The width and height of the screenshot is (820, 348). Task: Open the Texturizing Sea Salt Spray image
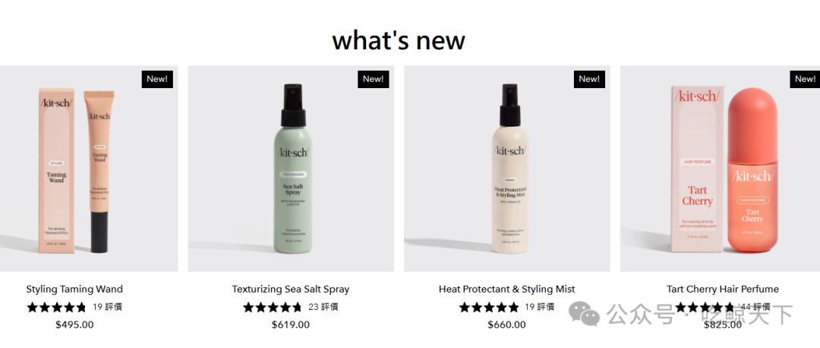pyautogui.click(x=291, y=169)
